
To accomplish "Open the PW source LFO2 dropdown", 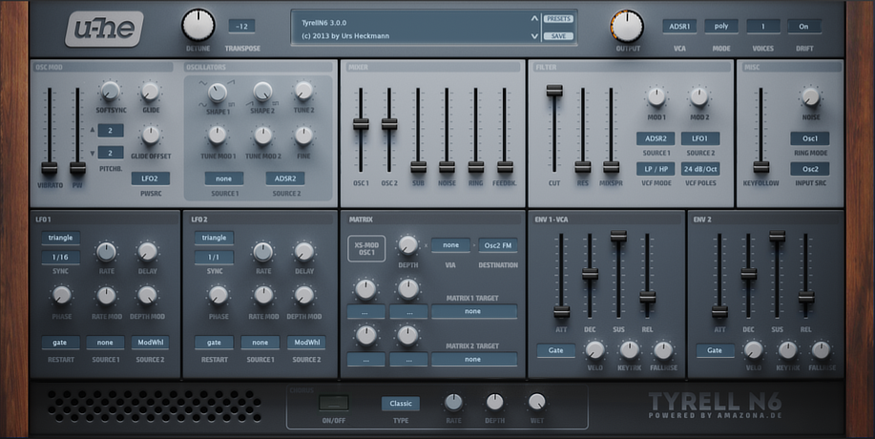I will click(151, 178).
